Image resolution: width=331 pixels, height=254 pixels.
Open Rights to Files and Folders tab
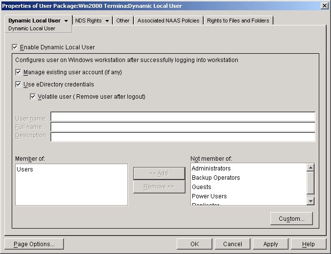(x=238, y=21)
